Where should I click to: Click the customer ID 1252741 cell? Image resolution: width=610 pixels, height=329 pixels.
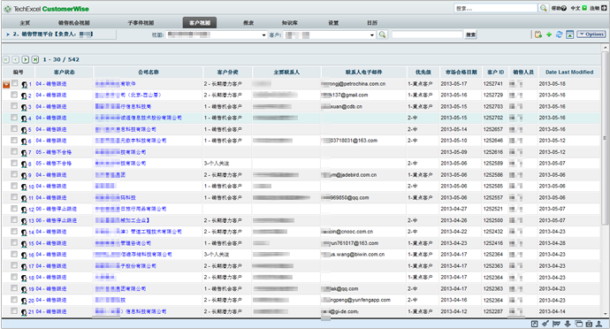493,84
